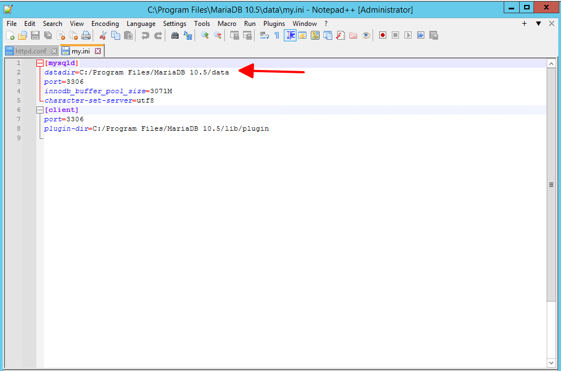Viewport: 561px width, 371px height.
Task: Open Find with the binoculars icon
Action: (x=175, y=35)
